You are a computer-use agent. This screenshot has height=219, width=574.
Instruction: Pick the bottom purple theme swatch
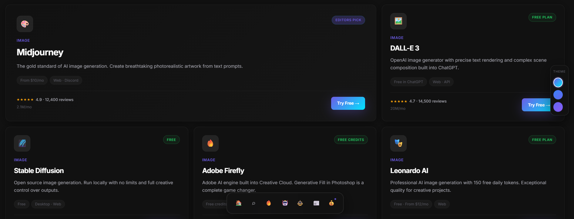558,107
